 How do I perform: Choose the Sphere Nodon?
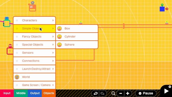tap(77, 45)
